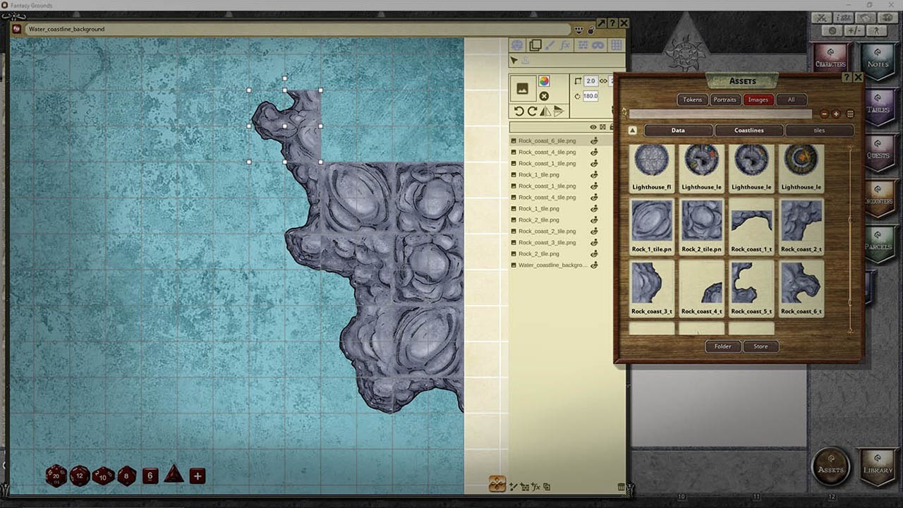Viewport: 903px width, 508px height.
Task: Switch to the Images tab in Assets
Action: pyautogui.click(x=758, y=99)
